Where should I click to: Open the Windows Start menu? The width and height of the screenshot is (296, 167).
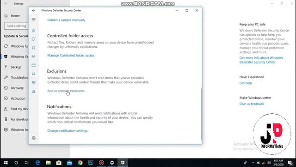pos(6,163)
